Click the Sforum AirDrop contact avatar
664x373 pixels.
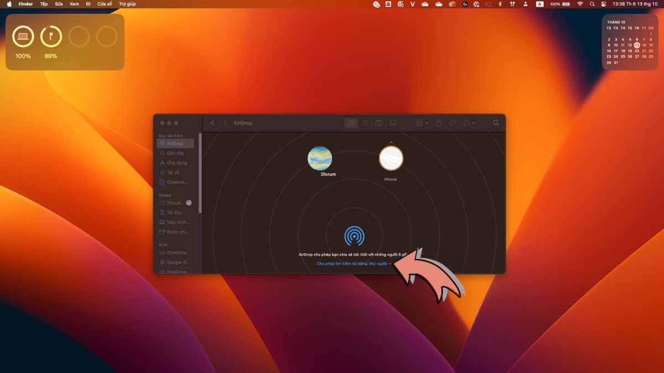click(320, 159)
